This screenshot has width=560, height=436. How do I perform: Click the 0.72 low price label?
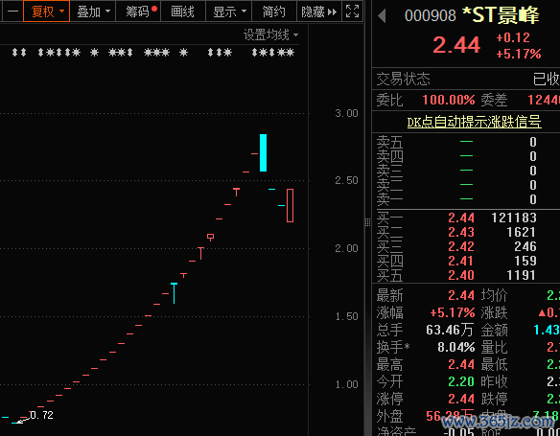(41, 415)
